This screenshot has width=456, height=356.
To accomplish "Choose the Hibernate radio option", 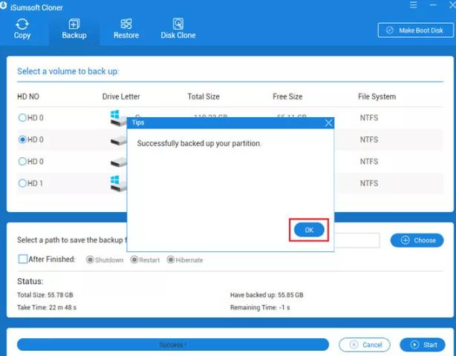I will (170, 260).
